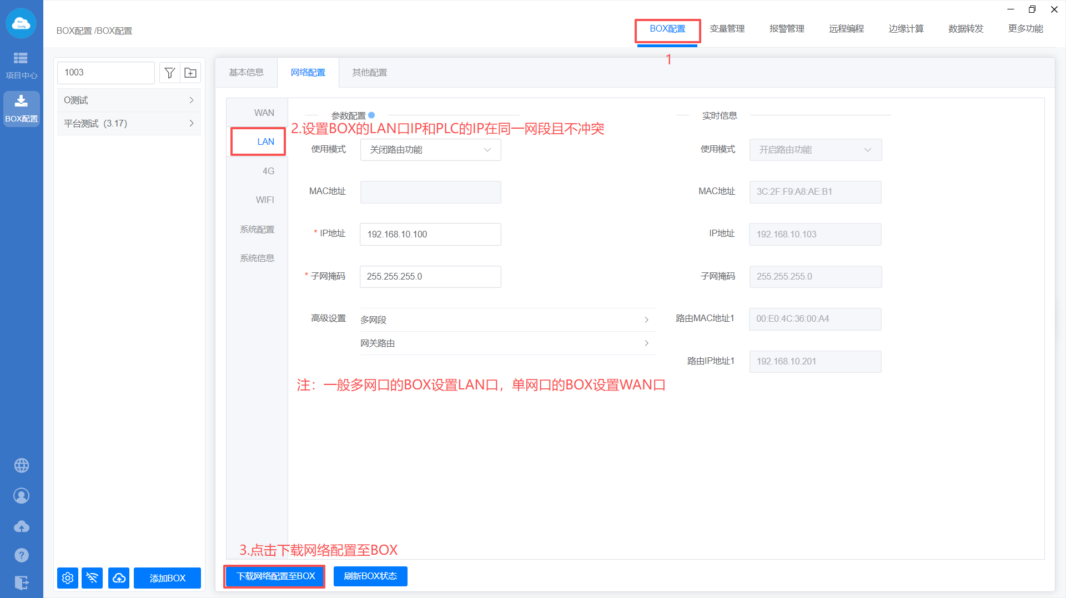
Task: Click the IP地址 input field 192.168.10.100
Action: (x=430, y=234)
